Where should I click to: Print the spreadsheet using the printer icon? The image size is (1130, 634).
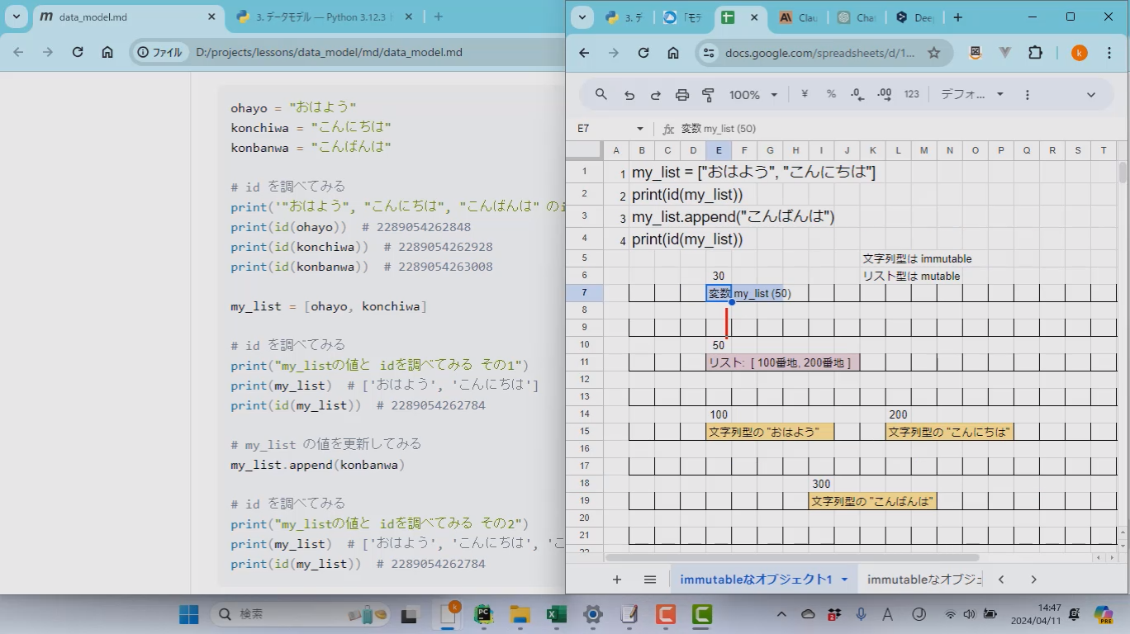[x=682, y=95]
